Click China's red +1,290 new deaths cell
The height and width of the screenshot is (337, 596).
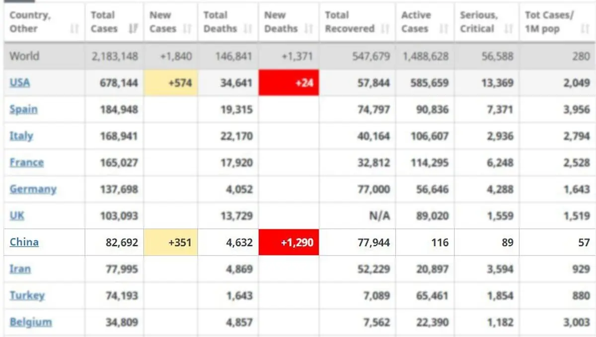pyautogui.click(x=289, y=242)
